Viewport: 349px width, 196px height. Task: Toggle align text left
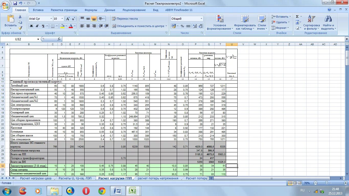click(x=82, y=26)
